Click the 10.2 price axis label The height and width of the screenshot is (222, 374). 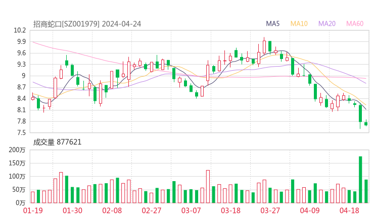click(20, 30)
